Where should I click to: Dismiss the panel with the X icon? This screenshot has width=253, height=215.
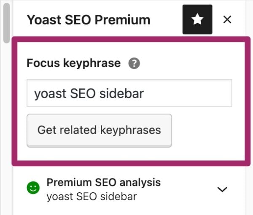tap(227, 20)
